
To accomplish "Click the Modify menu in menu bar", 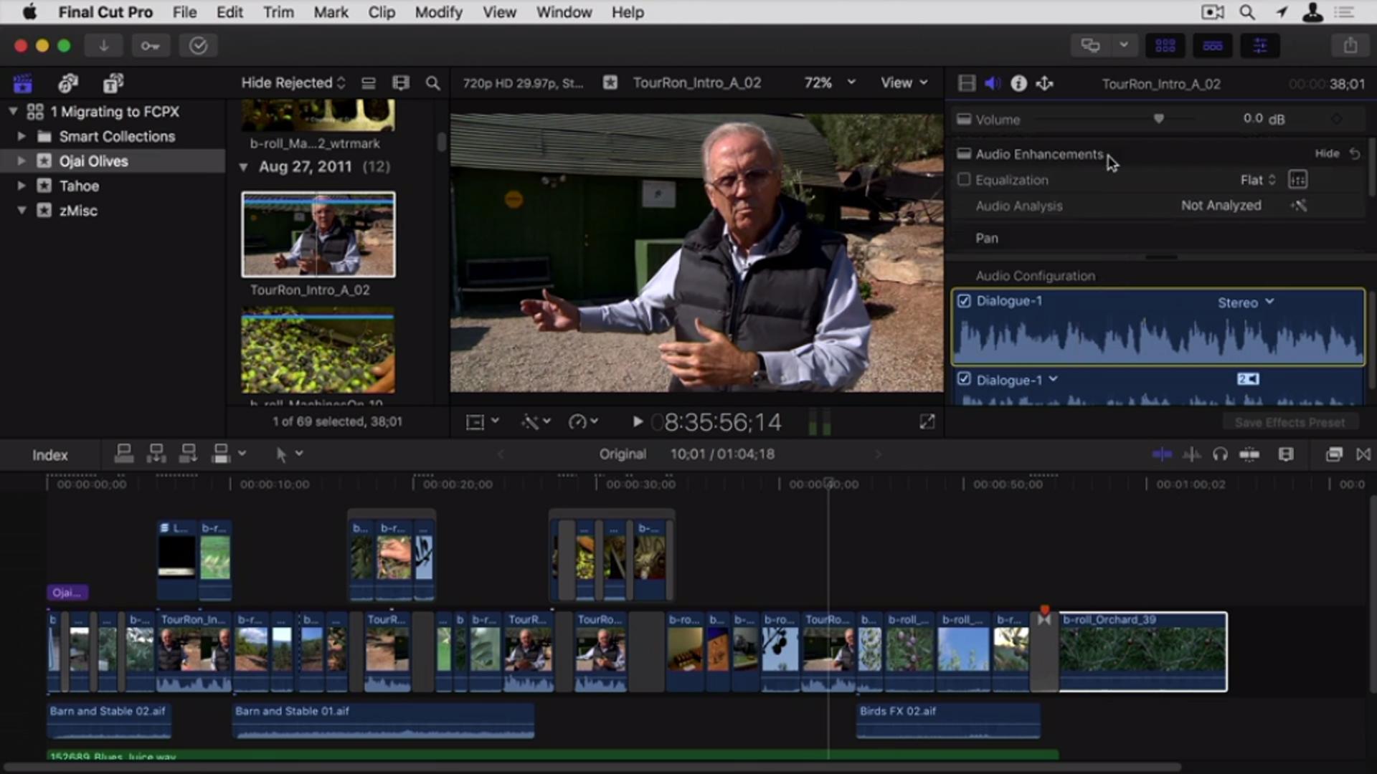I will tap(439, 12).
